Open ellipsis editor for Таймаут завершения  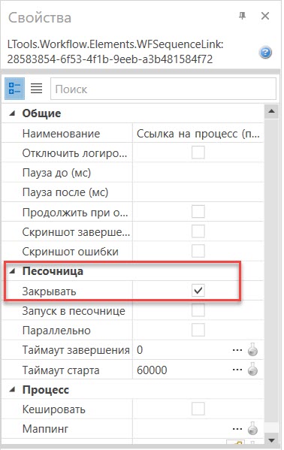pos(237,350)
